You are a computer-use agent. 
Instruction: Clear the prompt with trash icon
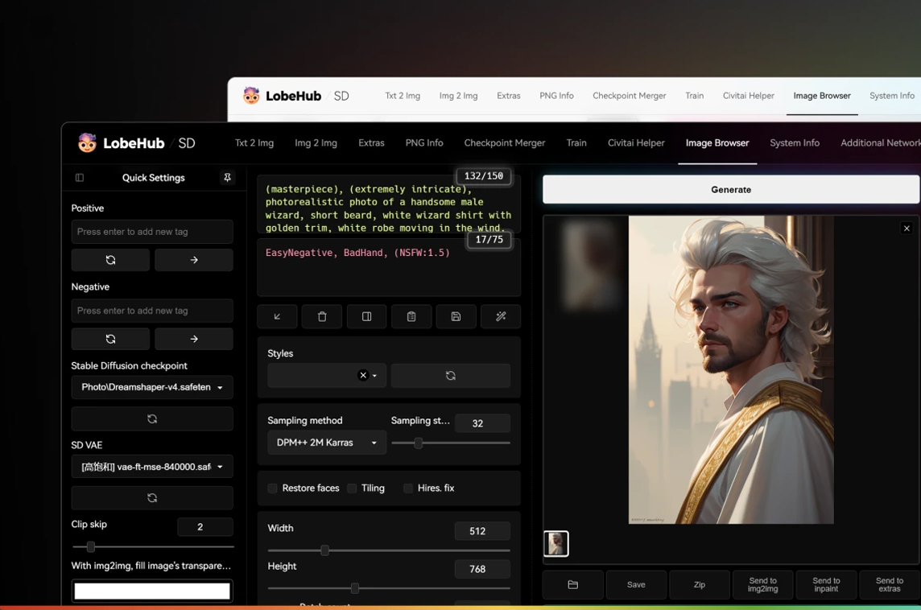pyautogui.click(x=322, y=316)
